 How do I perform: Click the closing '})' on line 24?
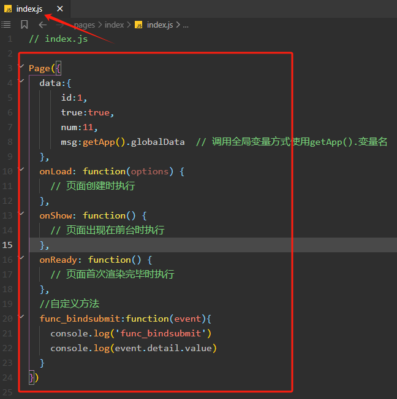click(x=34, y=378)
